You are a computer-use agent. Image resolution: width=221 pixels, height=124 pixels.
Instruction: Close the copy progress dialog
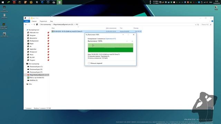134,34
